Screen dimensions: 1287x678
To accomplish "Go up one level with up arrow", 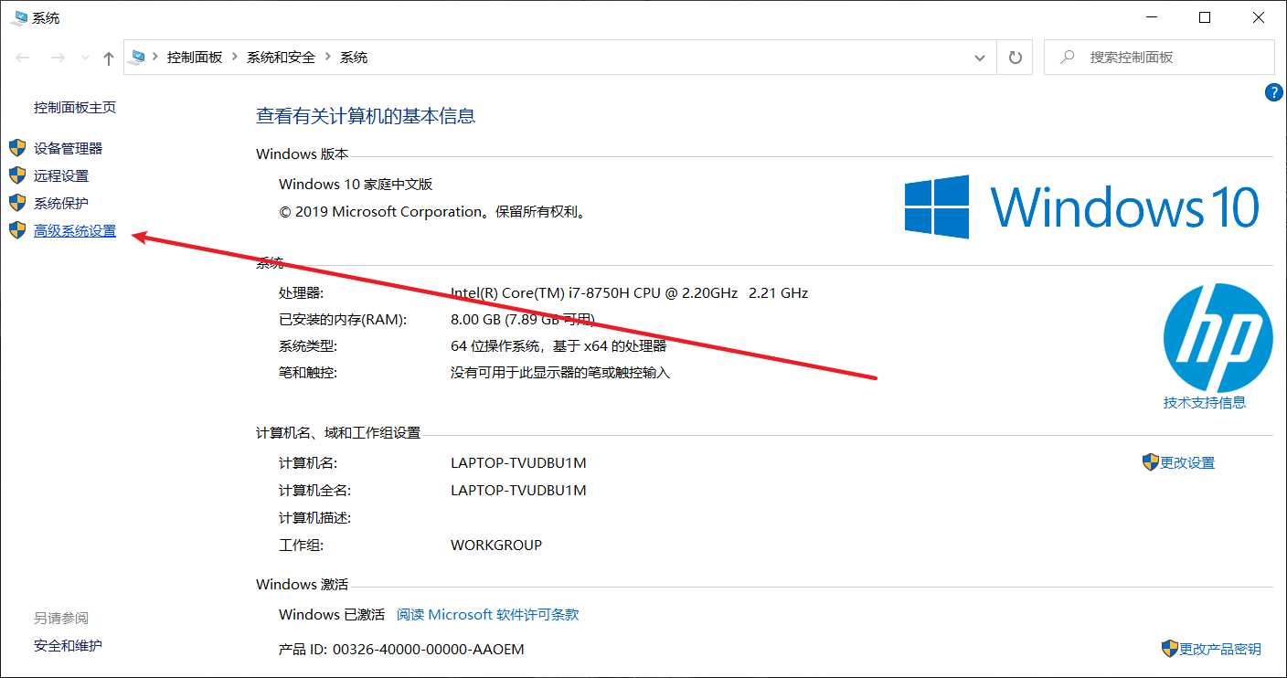I will tap(109, 58).
